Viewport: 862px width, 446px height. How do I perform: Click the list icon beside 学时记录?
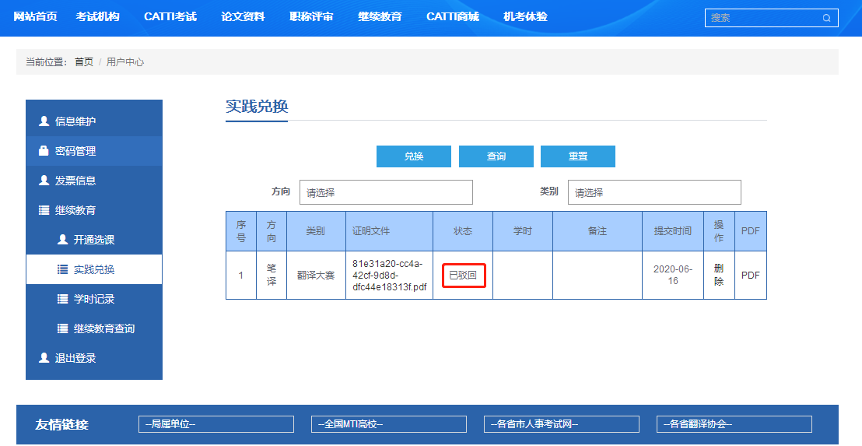click(x=62, y=299)
